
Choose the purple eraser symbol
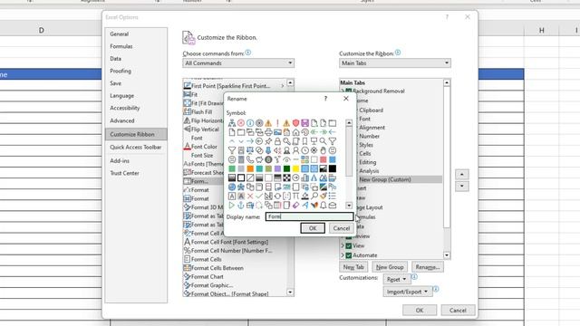click(x=295, y=206)
